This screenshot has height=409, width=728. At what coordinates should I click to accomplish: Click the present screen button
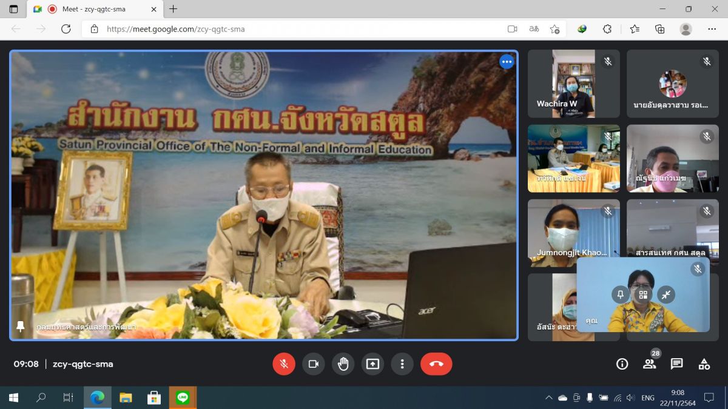tap(372, 364)
